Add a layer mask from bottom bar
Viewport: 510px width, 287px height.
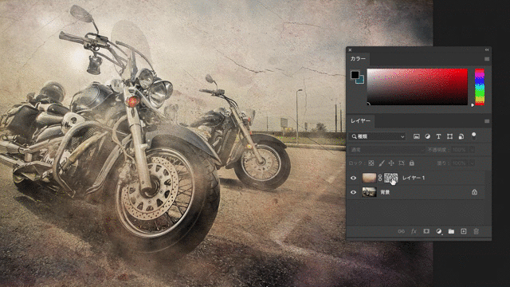click(426, 231)
